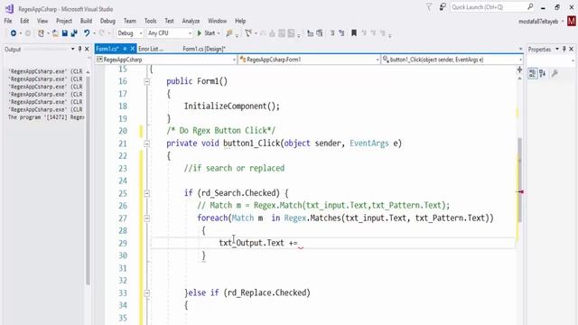The height and width of the screenshot is (325, 578).
Task: Open the Tools menu
Action: coord(151,21)
